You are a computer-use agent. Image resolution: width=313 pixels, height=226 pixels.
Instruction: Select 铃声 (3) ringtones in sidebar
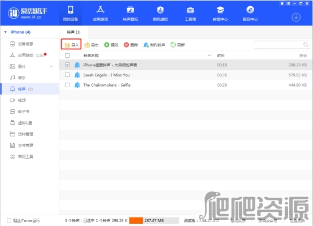click(30, 89)
